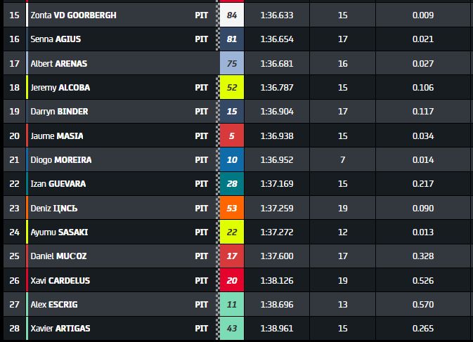This screenshot has width=473, height=342.
Task: Click Izan Guevara's number 28 badge
Action: [232, 184]
